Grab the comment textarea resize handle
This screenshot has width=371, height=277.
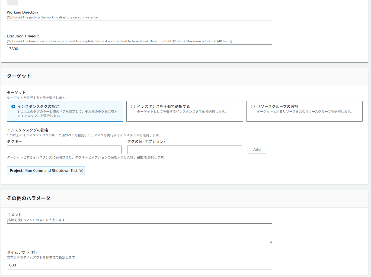click(271, 242)
